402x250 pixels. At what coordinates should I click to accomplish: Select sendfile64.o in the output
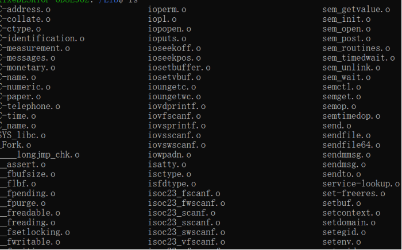[x=351, y=145]
